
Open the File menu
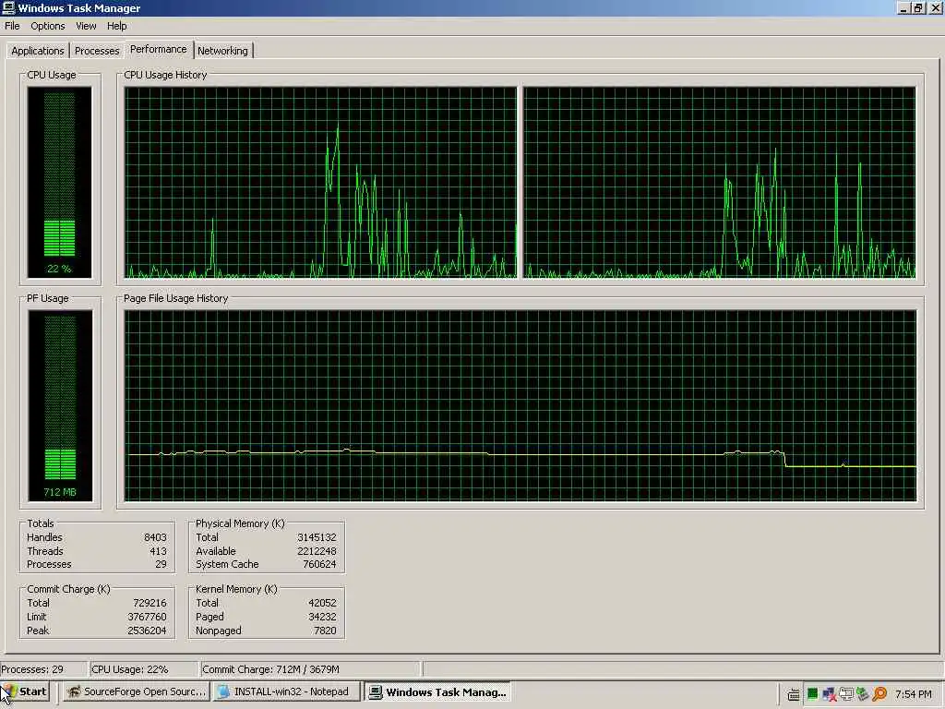[12, 26]
